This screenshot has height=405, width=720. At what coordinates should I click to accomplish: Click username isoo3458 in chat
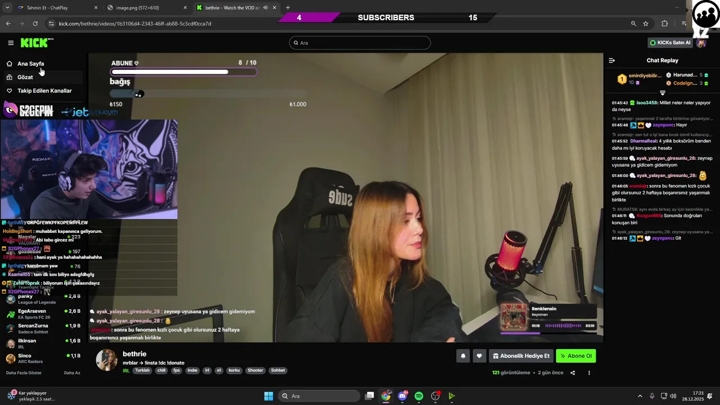coord(646,103)
